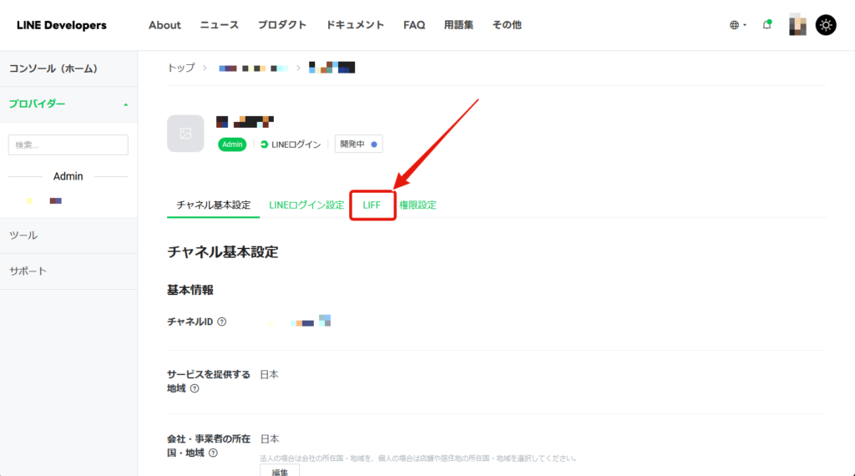855x476 pixels.
Task: Switch to the 権限設定 tab
Action: point(417,205)
